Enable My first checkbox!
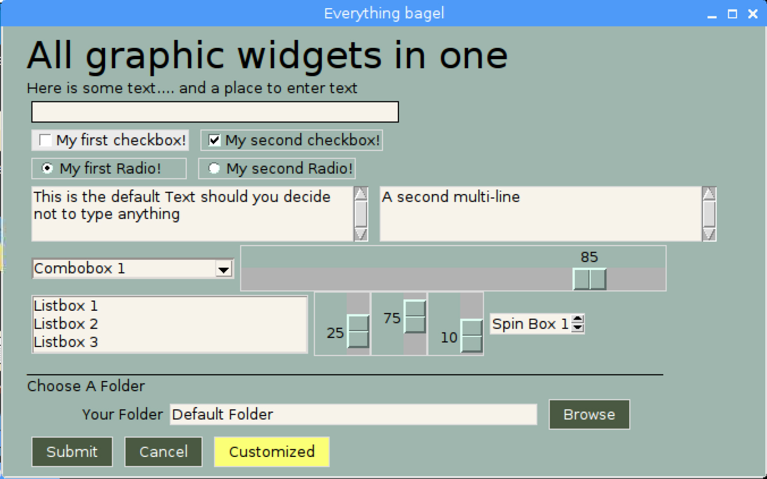This screenshot has width=767, height=479. 45,140
